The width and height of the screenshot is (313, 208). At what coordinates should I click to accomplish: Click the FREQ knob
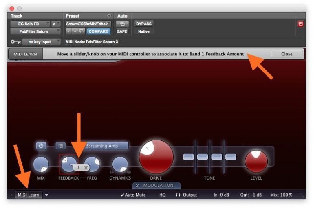[x=92, y=164]
